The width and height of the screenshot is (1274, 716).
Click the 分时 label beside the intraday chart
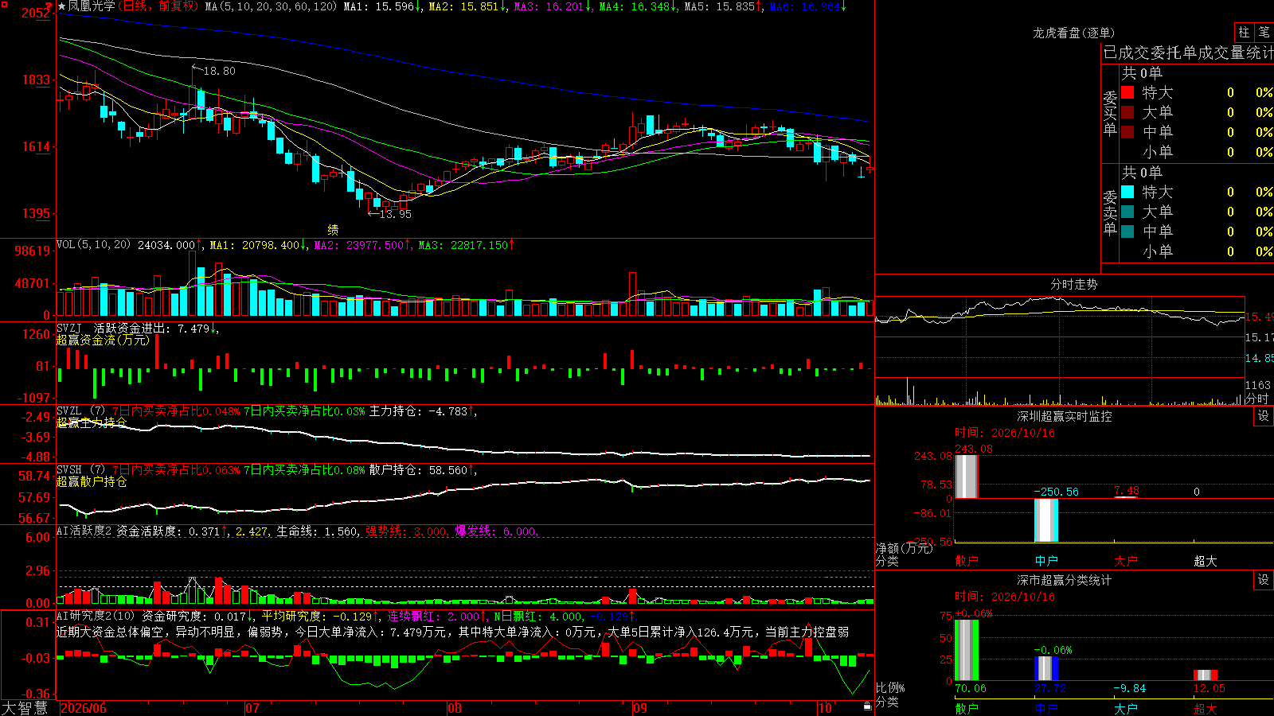pyautogui.click(x=1257, y=399)
